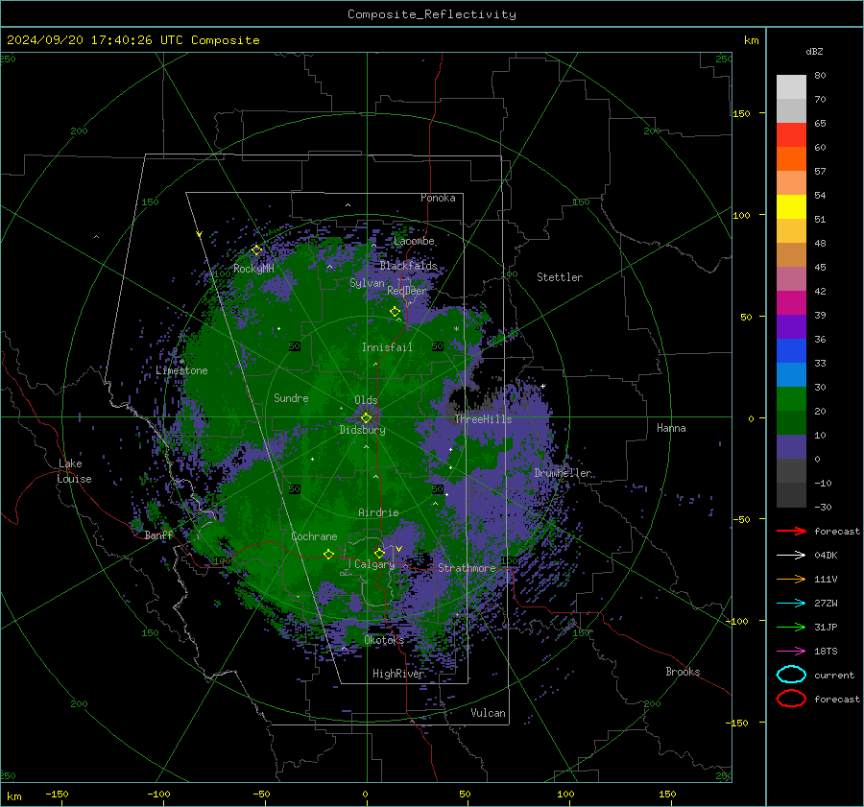This screenshot has width=864, height=807.
Task: Click the RockyMH label
Action: 253,269
